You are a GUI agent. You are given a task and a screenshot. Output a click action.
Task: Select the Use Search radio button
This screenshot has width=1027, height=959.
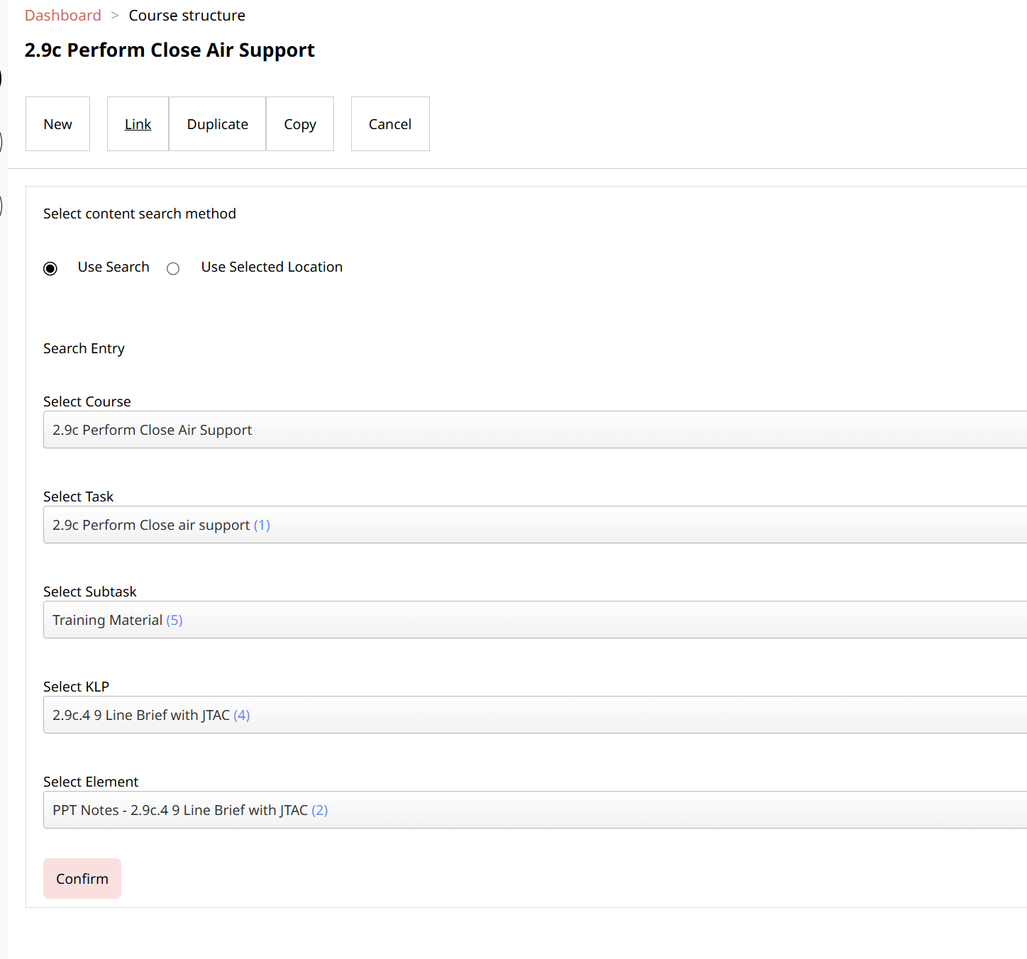(x=50, y=268)
